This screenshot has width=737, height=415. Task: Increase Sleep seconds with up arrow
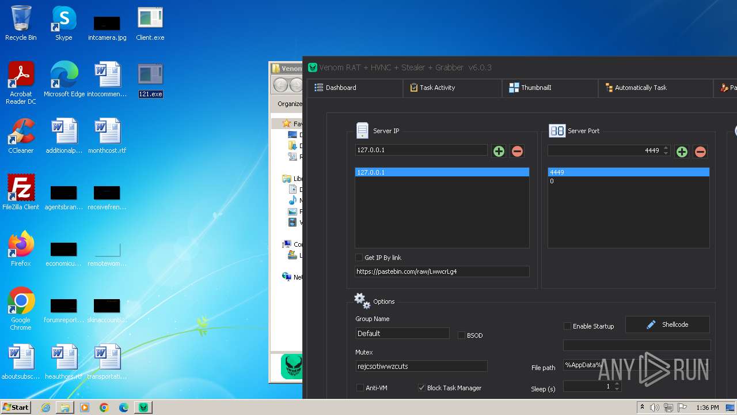point(617,384)
